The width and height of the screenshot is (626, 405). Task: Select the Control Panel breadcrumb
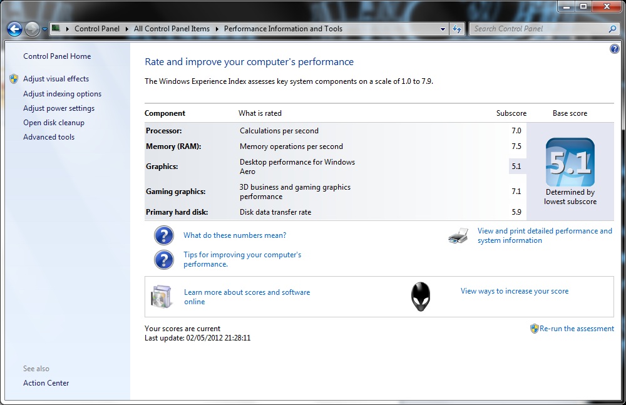point(97,29)
